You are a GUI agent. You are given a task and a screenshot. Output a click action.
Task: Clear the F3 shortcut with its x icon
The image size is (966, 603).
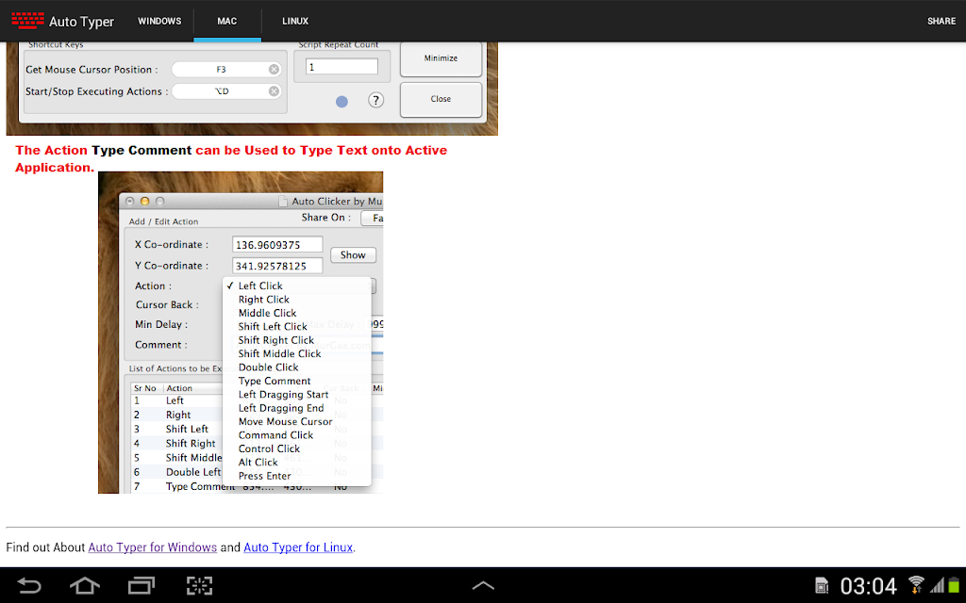pos(275,70)
